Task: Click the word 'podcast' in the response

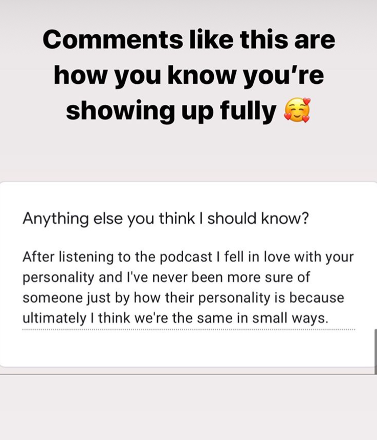Action: (186, 258)
